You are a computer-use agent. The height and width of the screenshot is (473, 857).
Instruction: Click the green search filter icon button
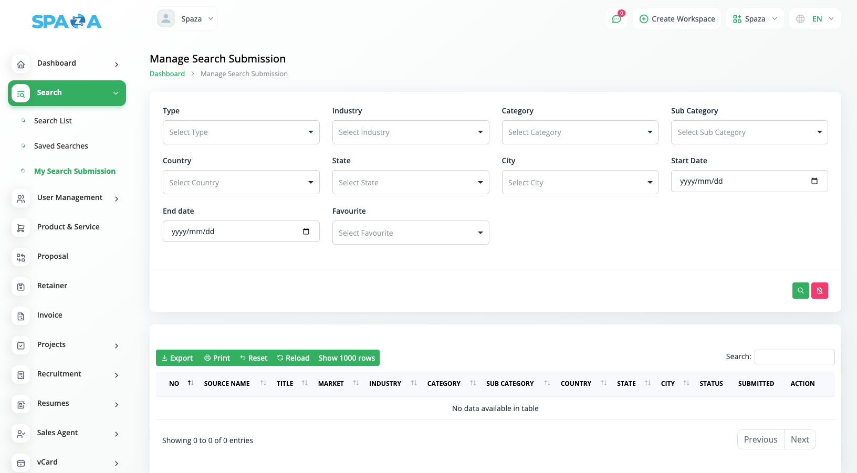[x=800, y=290]
